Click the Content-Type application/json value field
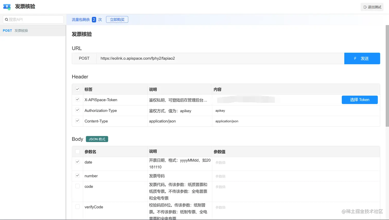The height and width of the screenshot is (220, 389). 296,121
